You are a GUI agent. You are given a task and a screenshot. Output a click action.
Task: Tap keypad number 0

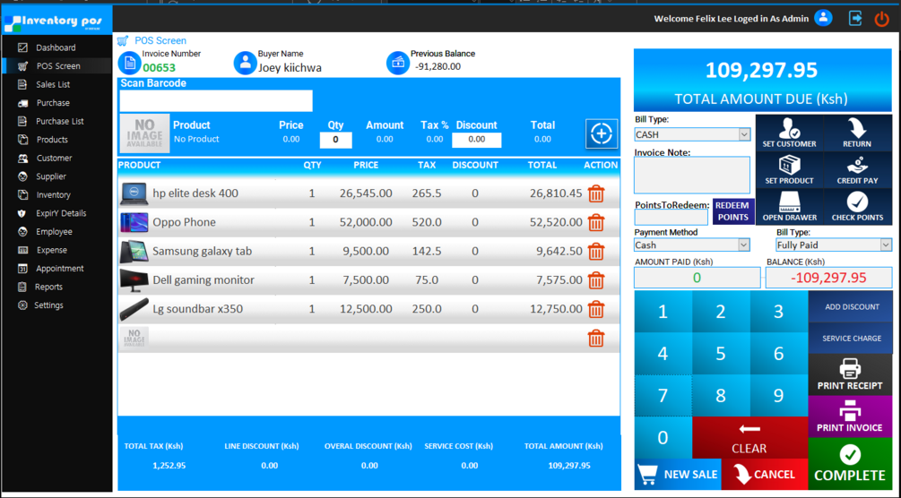(x=663, y=438)
